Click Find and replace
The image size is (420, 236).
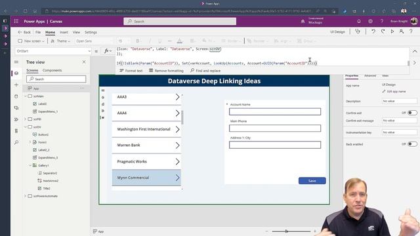[x=205, y=71]
